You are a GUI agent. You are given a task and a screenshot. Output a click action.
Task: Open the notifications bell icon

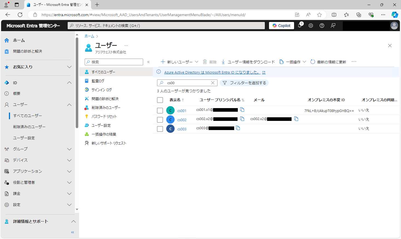click(300, 26)
